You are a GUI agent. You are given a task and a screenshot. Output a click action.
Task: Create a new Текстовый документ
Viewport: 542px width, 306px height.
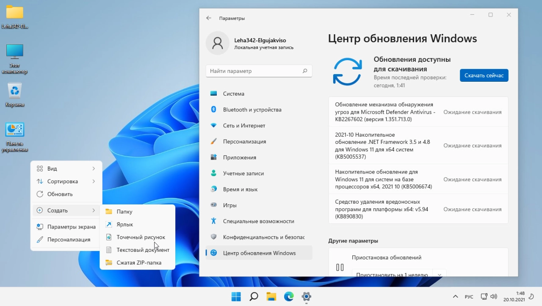[x=137, y=250]
